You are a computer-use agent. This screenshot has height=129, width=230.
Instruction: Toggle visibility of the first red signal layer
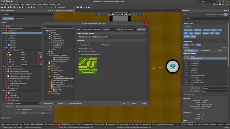[x=6, y=31]
